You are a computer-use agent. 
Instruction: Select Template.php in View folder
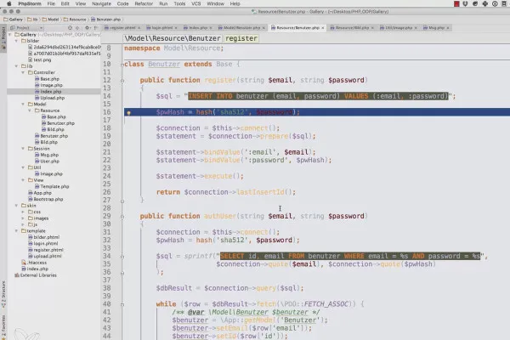point(52,186)
